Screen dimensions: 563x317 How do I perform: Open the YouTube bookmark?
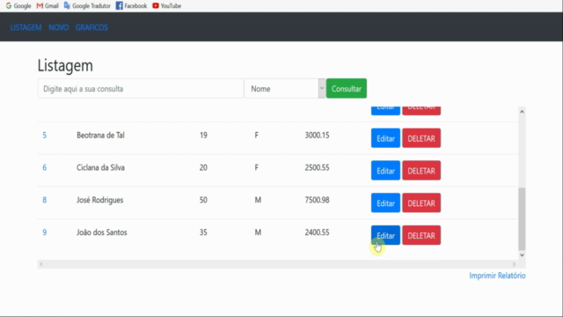tap(166, 6)
